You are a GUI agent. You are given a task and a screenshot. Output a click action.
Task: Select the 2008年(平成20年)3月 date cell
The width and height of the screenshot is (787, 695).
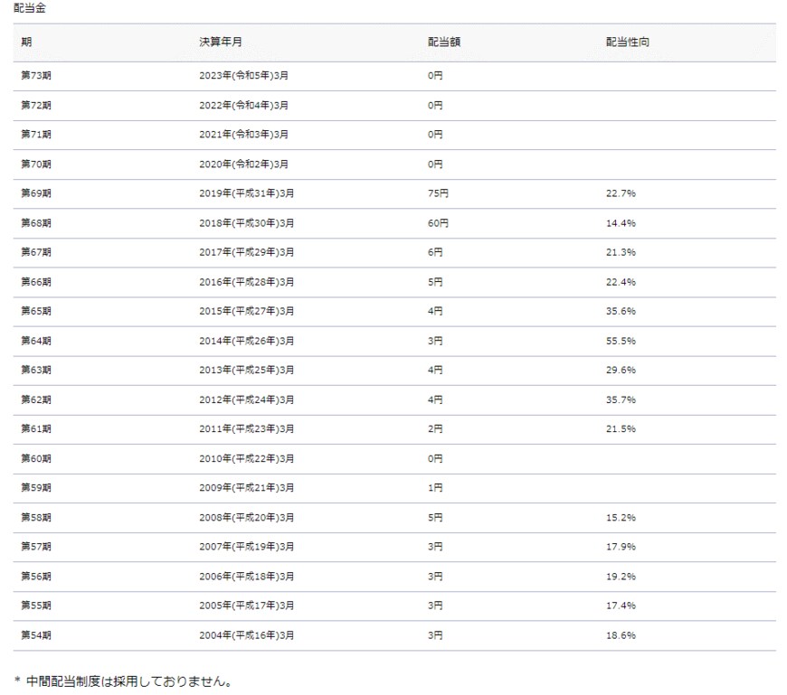click(x=246, y=518)
